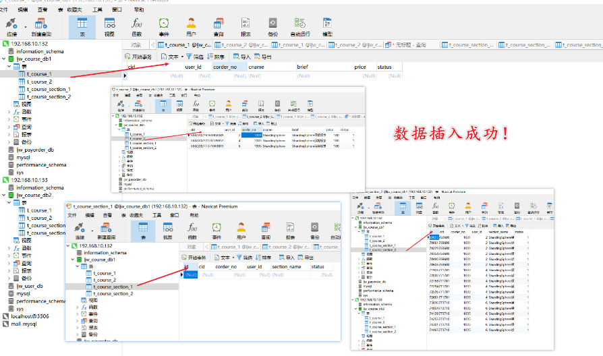The height and width of the screenshot is (356, 603).
Task: Click 报表 icon in t_course_section_1 window toolbar
Action: tap(290, 231)
